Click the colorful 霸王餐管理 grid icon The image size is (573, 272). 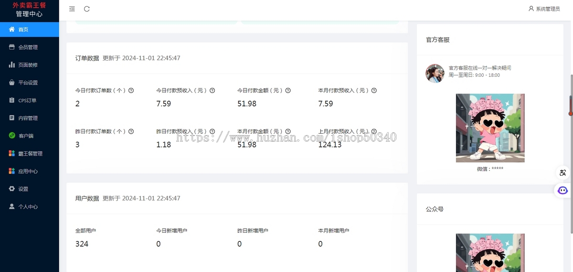pyautogui.click(x=12, y=153)
